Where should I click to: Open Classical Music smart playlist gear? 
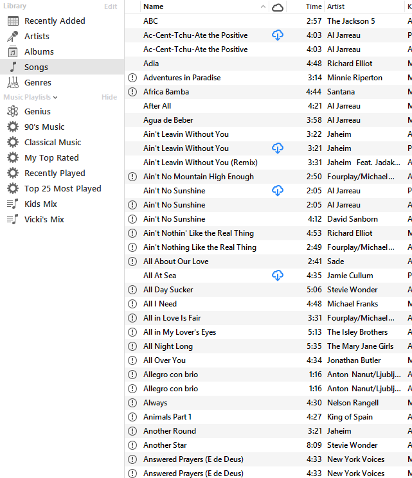(13, 142)
